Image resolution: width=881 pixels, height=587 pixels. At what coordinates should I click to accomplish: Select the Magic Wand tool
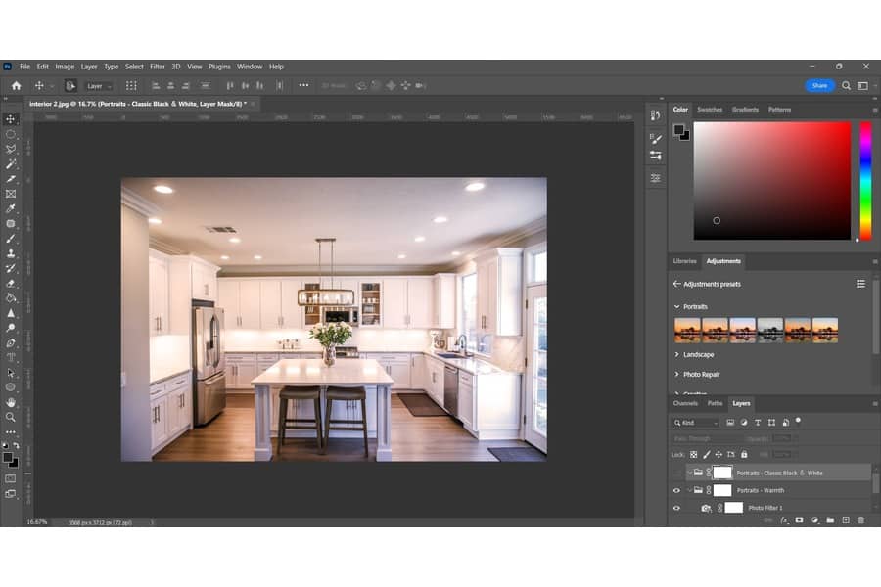pyautogui.click(x=11, y=164)
